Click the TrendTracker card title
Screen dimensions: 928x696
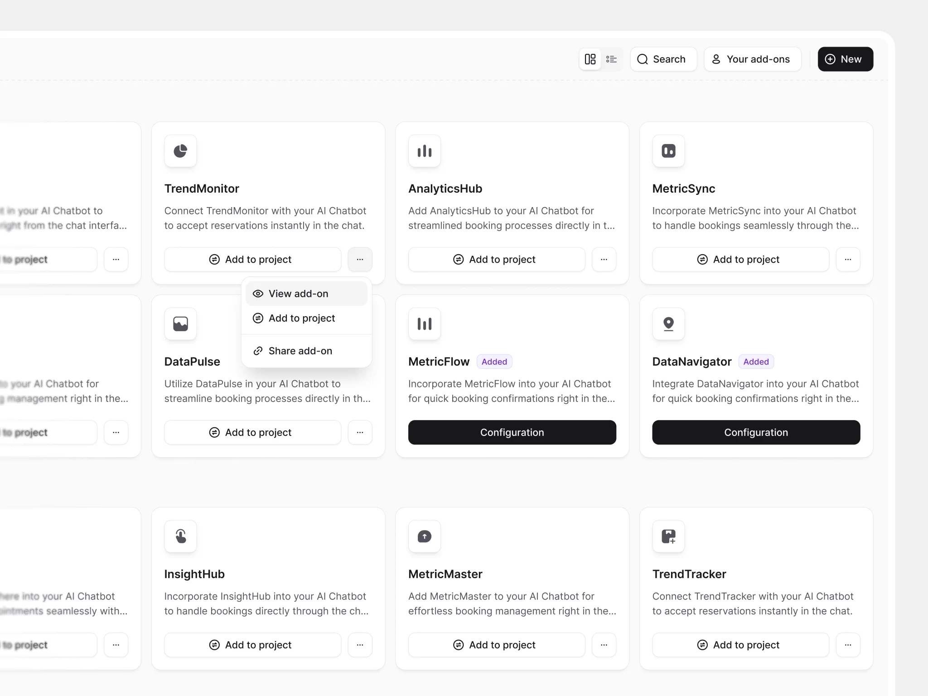point(689,574)
